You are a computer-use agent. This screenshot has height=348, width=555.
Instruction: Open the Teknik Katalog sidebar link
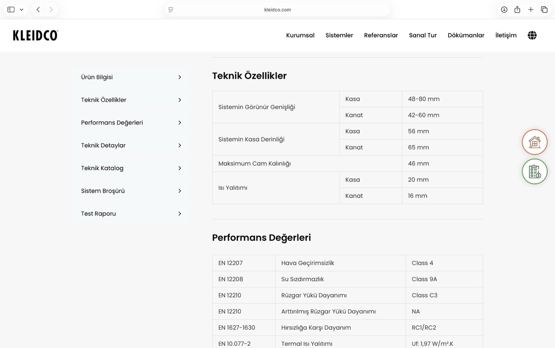tap(102, 168)
